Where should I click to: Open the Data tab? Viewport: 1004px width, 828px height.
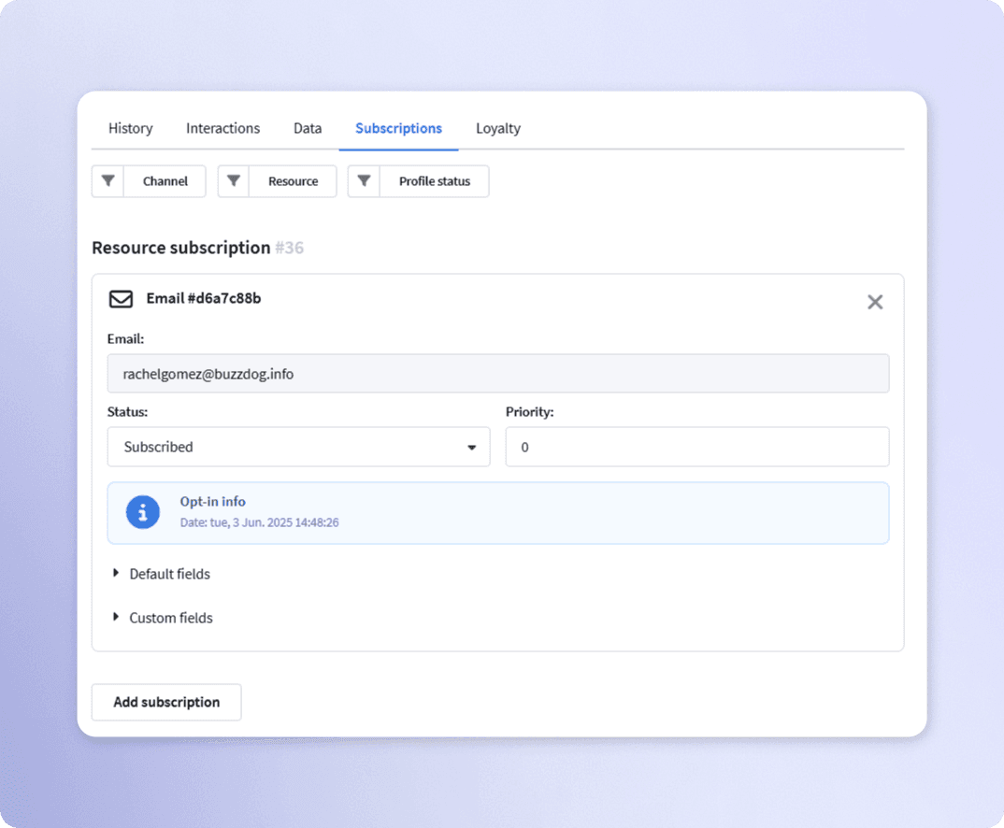coord(308,129)
